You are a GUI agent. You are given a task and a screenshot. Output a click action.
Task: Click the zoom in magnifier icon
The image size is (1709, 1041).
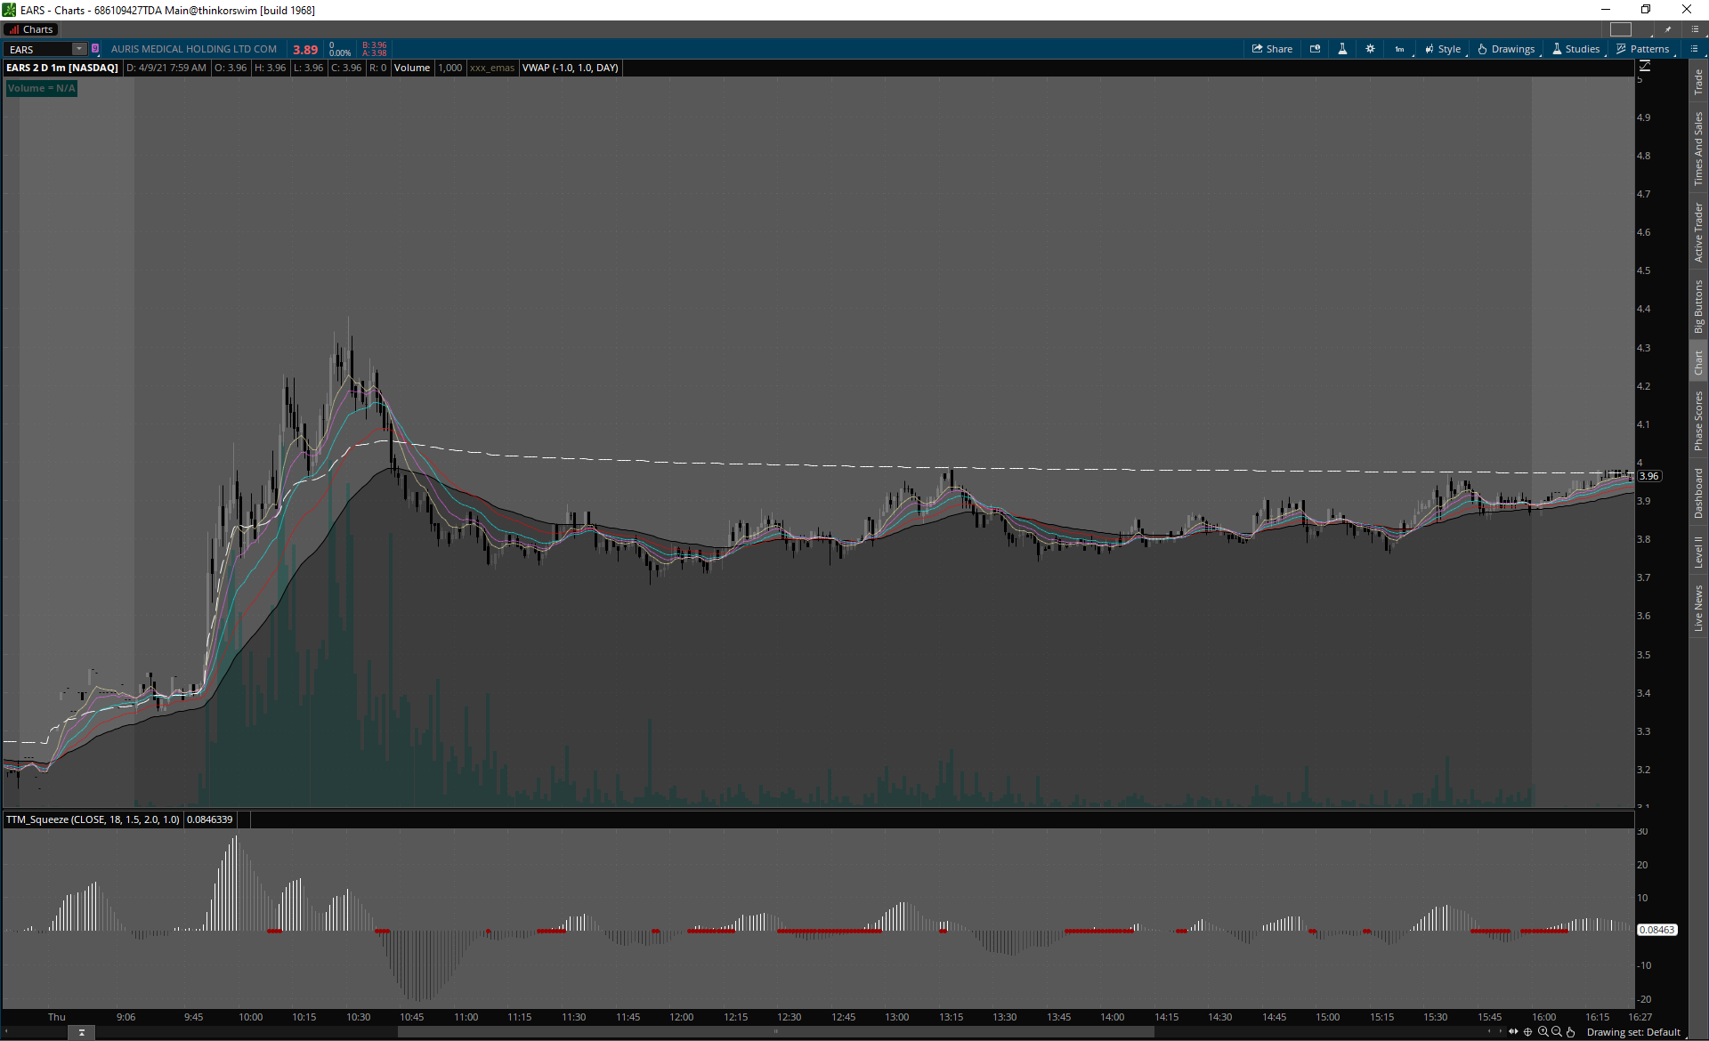click(x=1543, y=1032)
